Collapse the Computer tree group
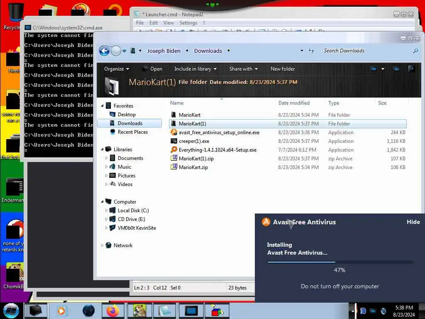 pyautogui.click(x=102, y=201)
